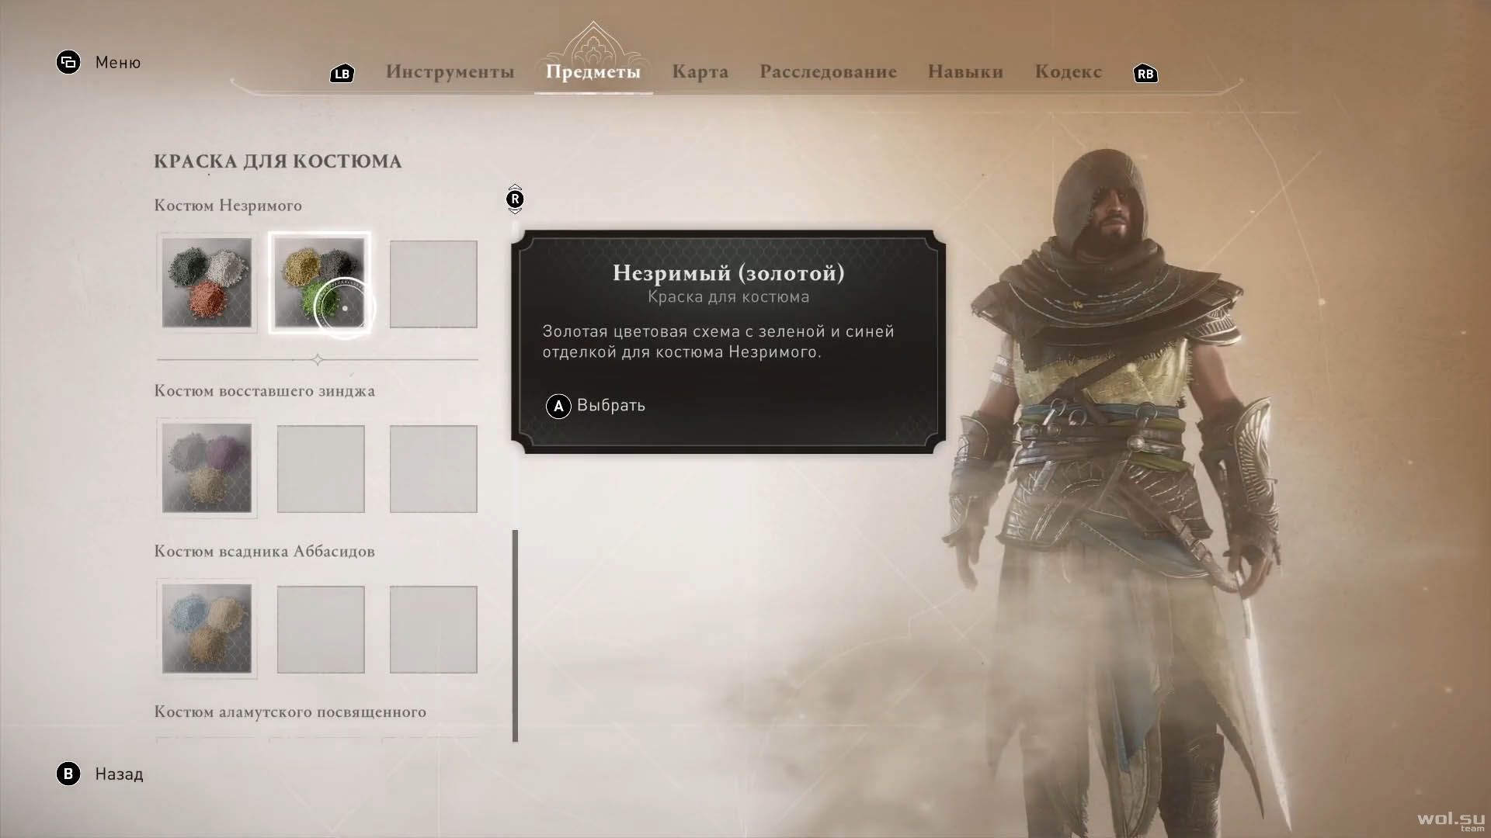1491x838 pixels.
Task: Click the Меню controller icon
Action: point(68,62)
